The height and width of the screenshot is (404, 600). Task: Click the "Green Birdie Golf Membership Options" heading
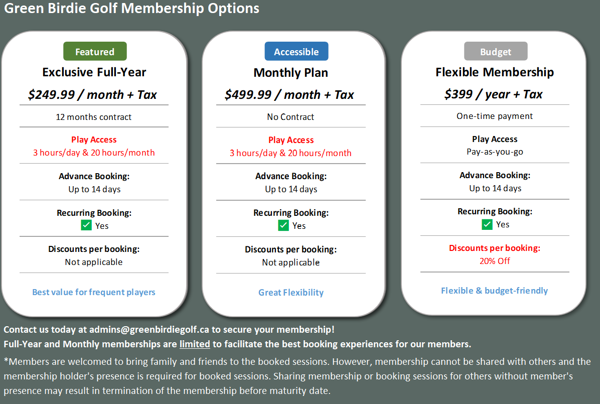[132, 9]
